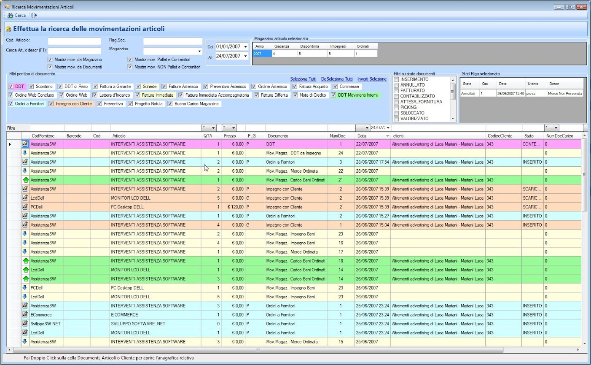
Task: Check the PICKING state filter
Action: (396, 107)
